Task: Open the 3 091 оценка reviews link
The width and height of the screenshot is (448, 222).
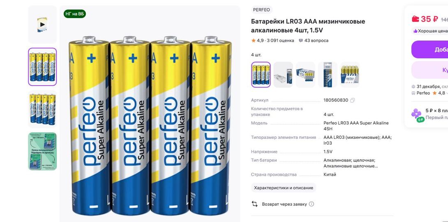Action: click(x=280, y=41)
